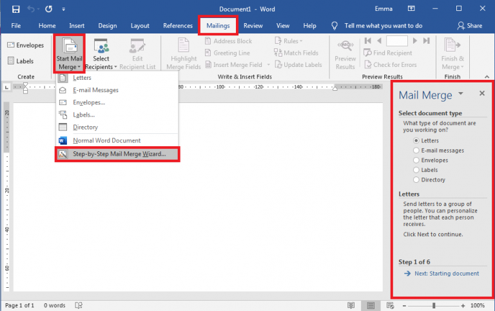
Task: Select the Envelopes radio button in pane
Action: pyautogui.click(x=416, y=160)
